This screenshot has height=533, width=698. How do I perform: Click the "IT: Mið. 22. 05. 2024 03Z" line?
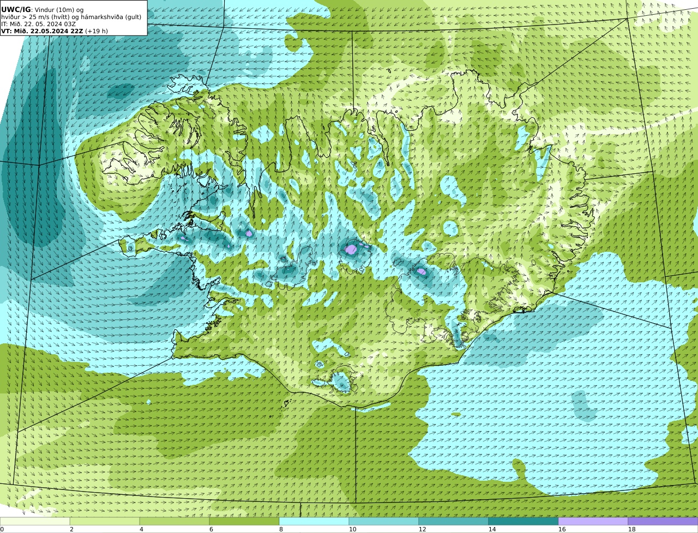click(x=38, y=24)
